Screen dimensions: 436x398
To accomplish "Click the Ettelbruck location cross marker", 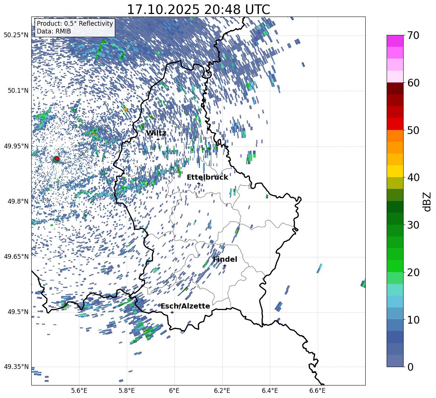I will coord(198,183).
